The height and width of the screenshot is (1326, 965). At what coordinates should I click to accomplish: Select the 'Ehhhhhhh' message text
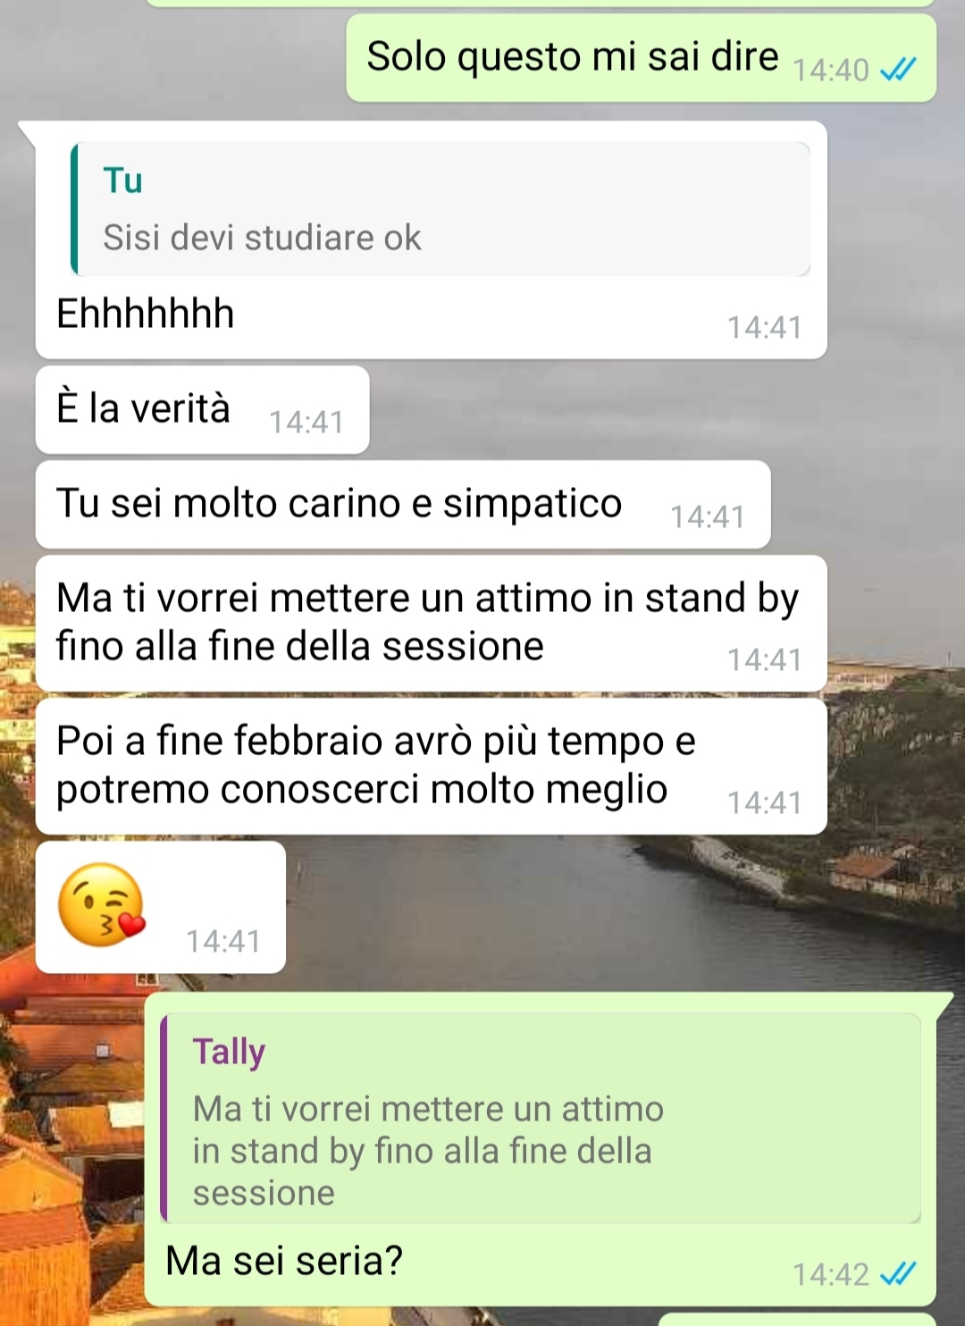point(146,315)
